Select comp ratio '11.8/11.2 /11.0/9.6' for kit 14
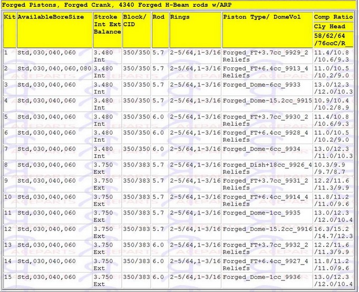The height and width of the screenshot is (292, 359). (333, 264)
